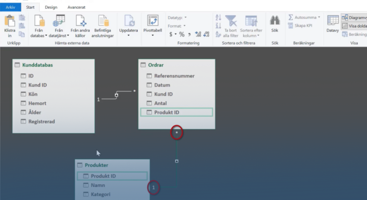Viewport: 367px width, 200px height.
Task: Click the Sök binoculars icon
Action: click(274, 22)
